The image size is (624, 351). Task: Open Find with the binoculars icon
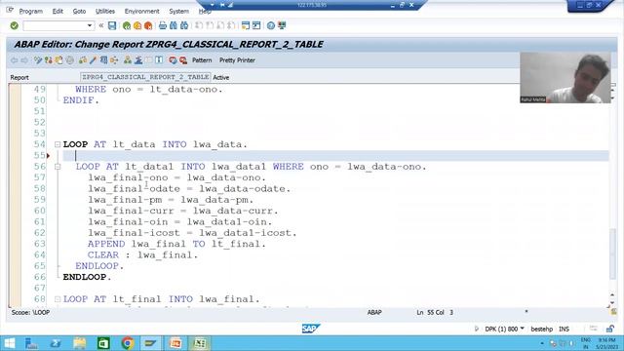174,26
